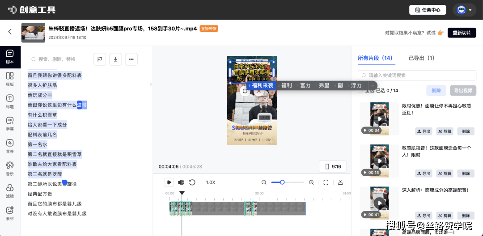The height and width of the screenshot is (236, 483).
Task: Click the download script icon
Action: click(115, 59)
